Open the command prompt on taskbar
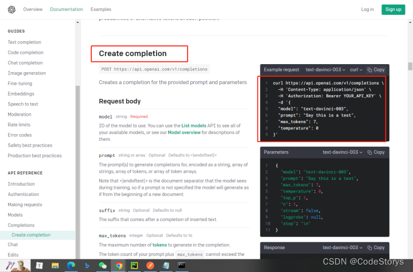Image resolution: width=413 pixels, height=272 pixels. coord(181,266)
